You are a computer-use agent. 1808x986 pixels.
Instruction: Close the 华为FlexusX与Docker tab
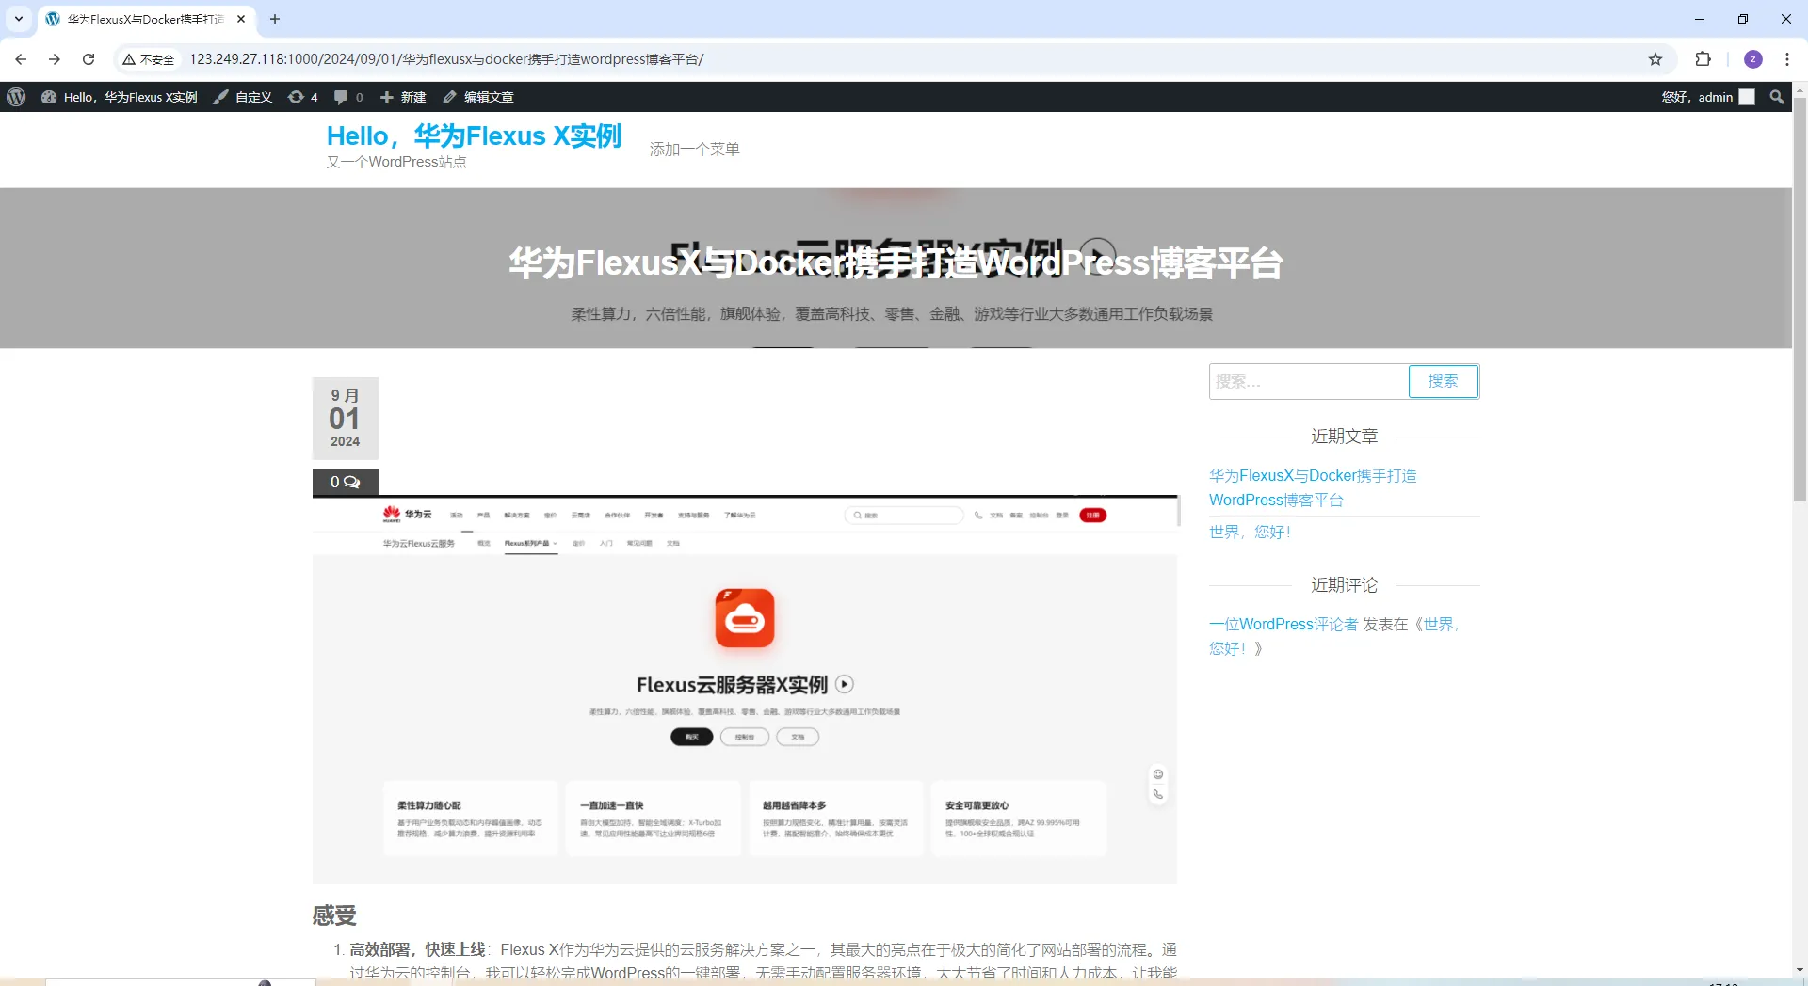[241, 19]
